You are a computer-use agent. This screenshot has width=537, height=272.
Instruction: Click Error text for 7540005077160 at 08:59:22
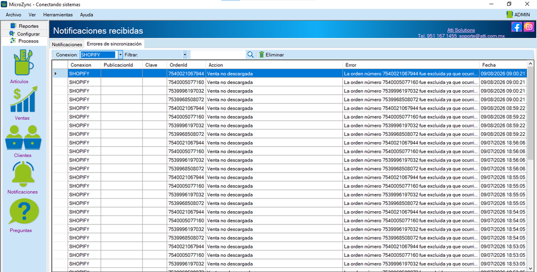(411, 117)
